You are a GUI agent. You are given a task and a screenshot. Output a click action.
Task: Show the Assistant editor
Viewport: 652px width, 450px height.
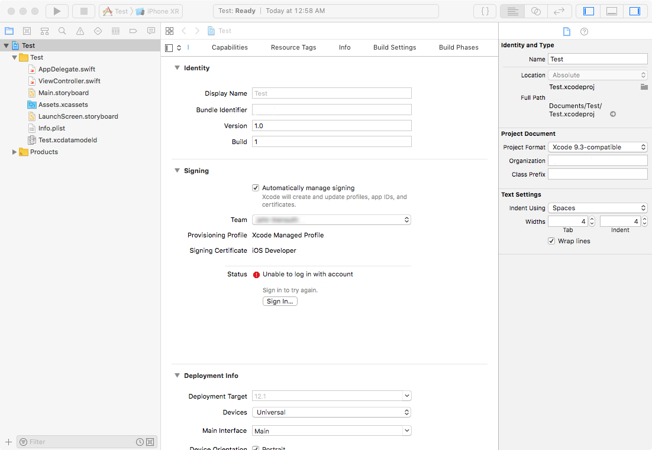pos(536,11)
